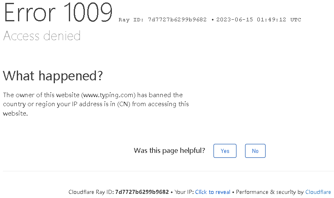This screenshot has width=334, height=198.
Task: Click the word website. ending the paragraph
Action: click(15, 114)
